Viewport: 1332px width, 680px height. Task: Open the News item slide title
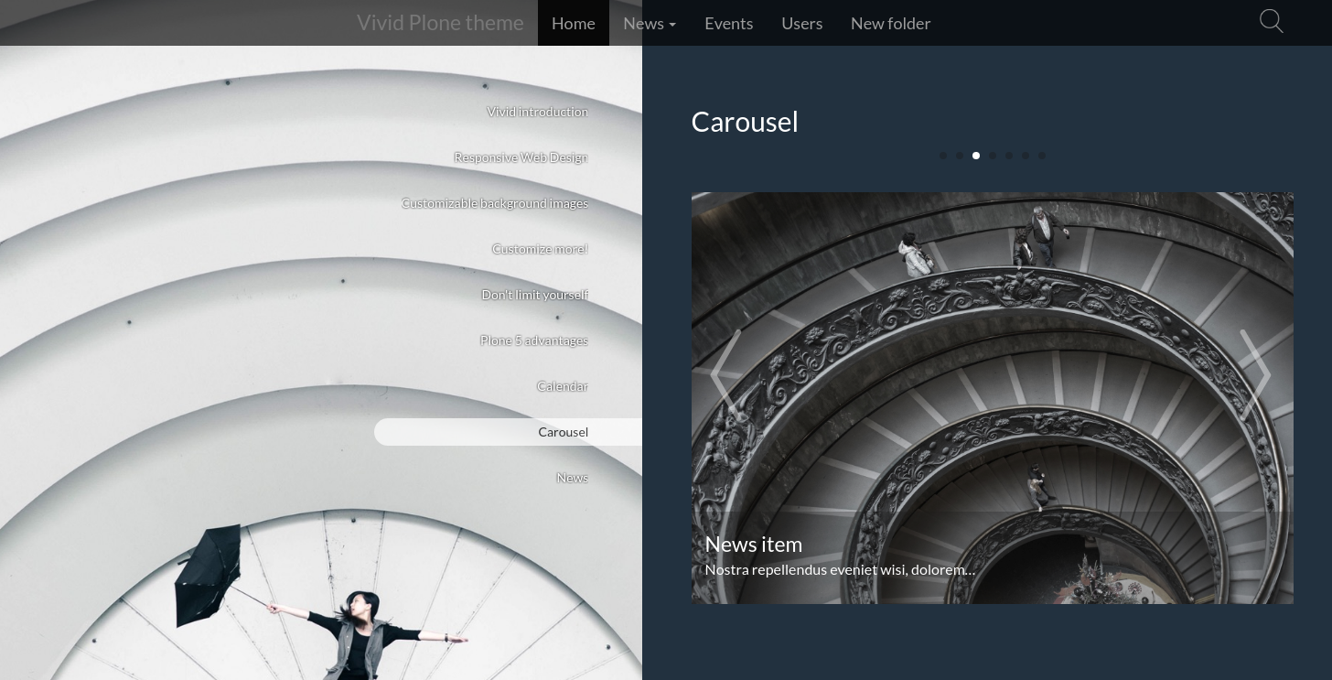(754, 544)
